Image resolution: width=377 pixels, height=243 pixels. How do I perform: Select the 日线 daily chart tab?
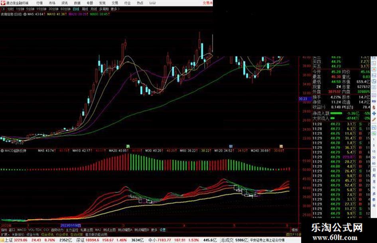(76, 9)
